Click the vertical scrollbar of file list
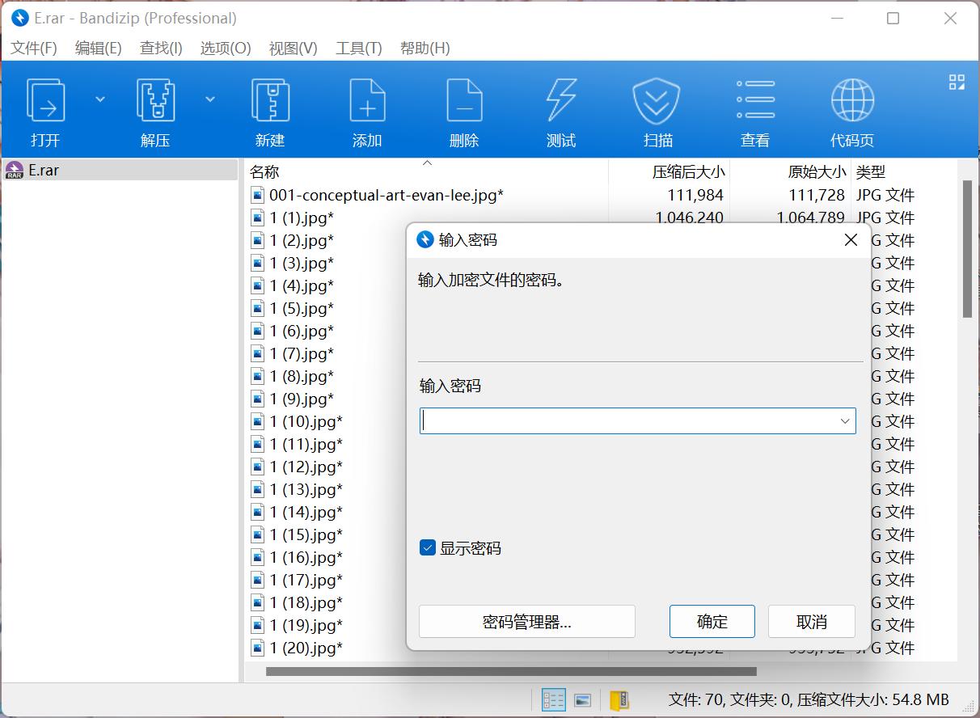This screenshot has width=980, height=718. click(967, 248)
